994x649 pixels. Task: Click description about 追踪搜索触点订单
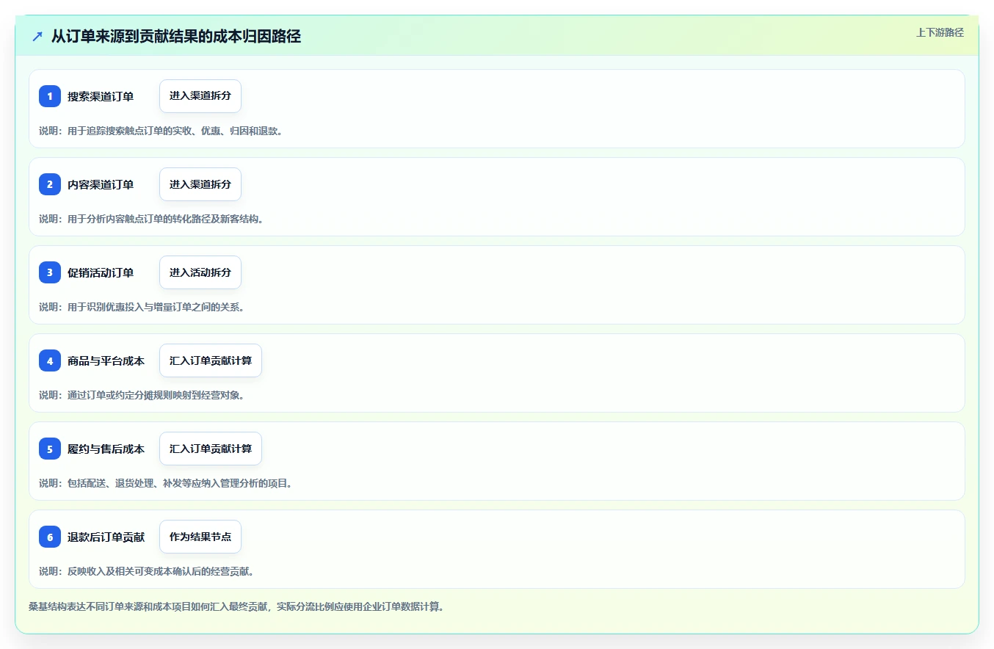pos(161,131)
